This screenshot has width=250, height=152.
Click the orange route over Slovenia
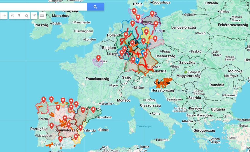(163, 83)
